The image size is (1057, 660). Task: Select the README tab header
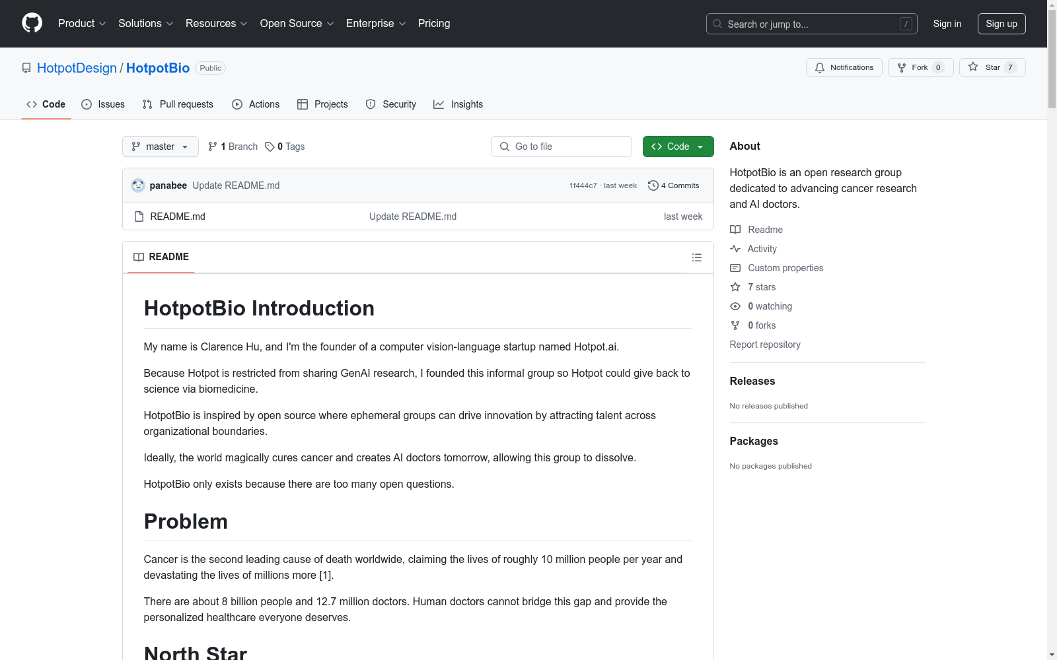(x=161, y=257)
